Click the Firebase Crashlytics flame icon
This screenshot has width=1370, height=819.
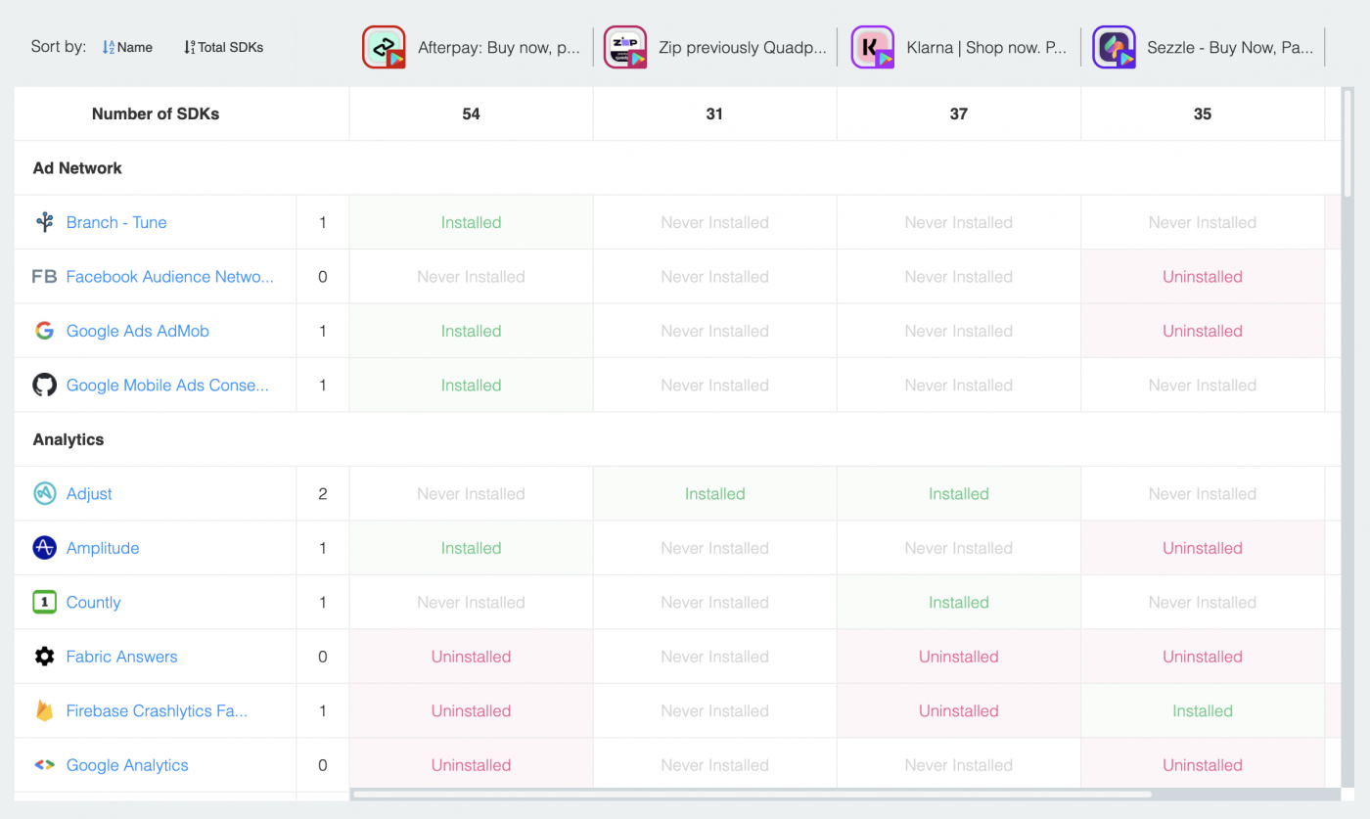45,711
